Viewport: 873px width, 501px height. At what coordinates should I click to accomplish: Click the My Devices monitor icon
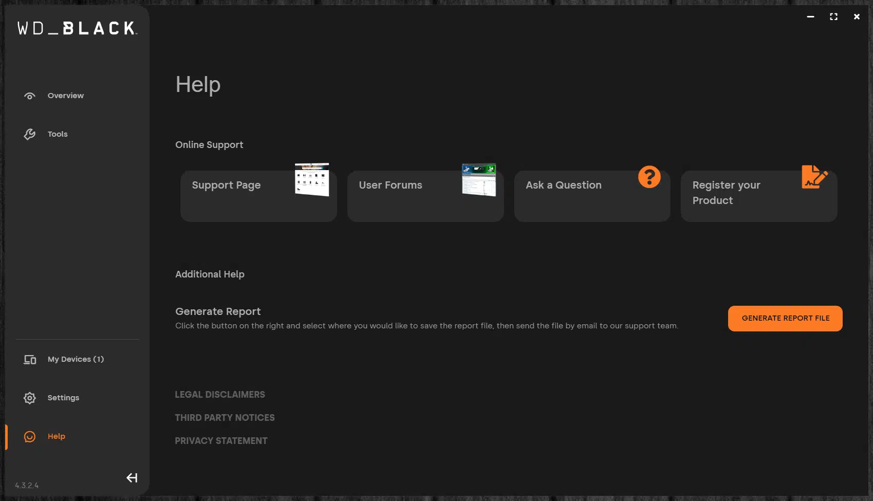[x=30, y=360]
